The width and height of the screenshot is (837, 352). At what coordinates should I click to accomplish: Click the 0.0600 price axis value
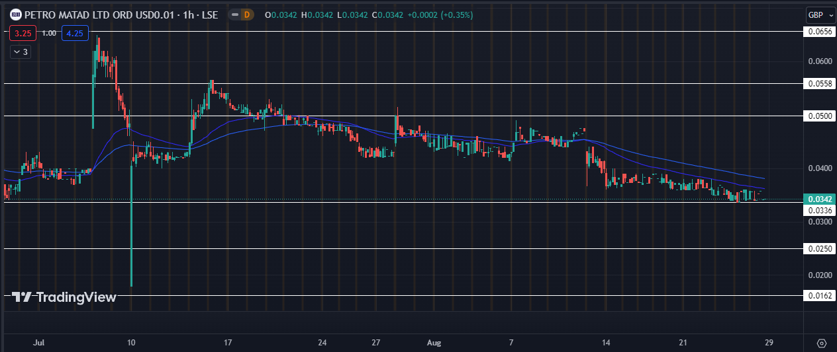(x=819, y=61)
